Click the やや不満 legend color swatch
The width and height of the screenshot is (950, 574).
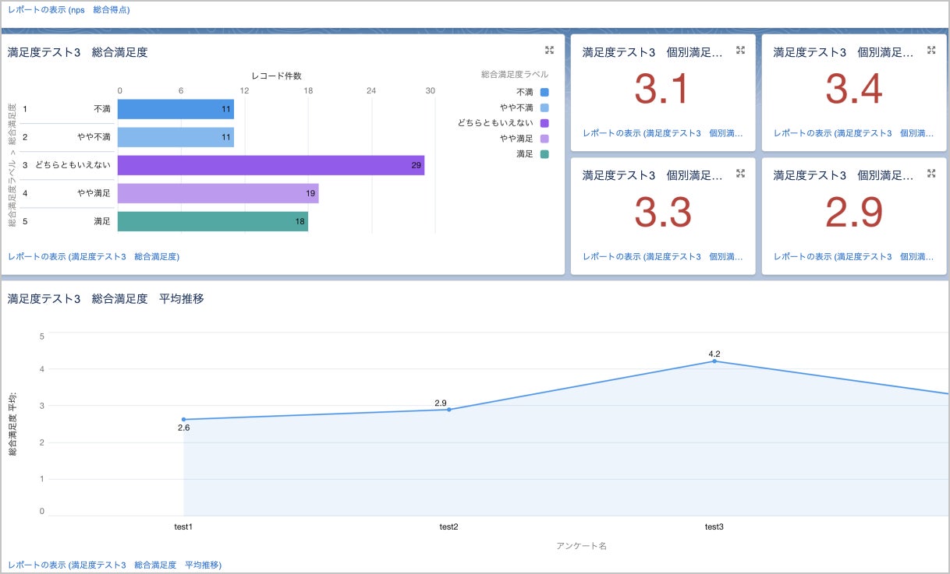click(x=544, y=107)
